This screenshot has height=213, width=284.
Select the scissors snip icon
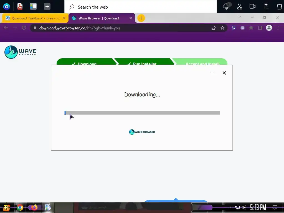[239, 7]
